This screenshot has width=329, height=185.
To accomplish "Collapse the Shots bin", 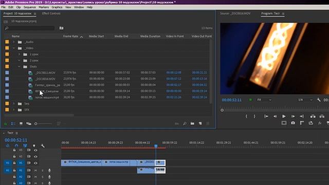I will pyautogui.click(x=19, y=66).
